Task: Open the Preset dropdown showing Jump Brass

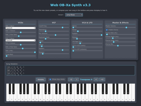Action: coord(74,15)
